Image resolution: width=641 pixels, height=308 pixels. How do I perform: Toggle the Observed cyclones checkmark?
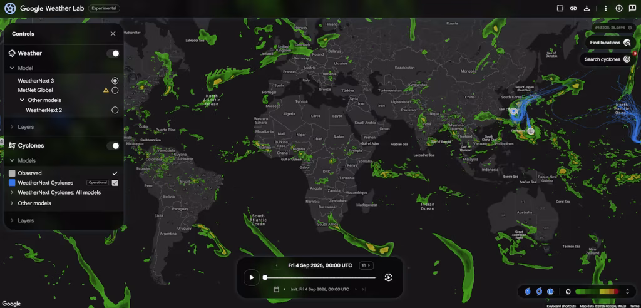[115, 173]
